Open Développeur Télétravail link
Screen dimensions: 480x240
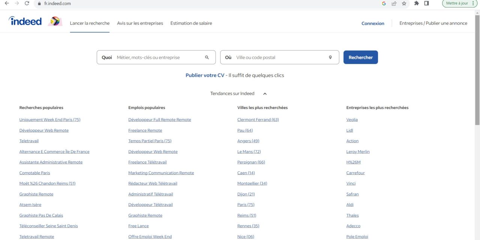[x=150, y=205]
